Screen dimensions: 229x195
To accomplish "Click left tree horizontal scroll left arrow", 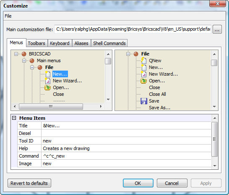I will [x=15, y=106].
